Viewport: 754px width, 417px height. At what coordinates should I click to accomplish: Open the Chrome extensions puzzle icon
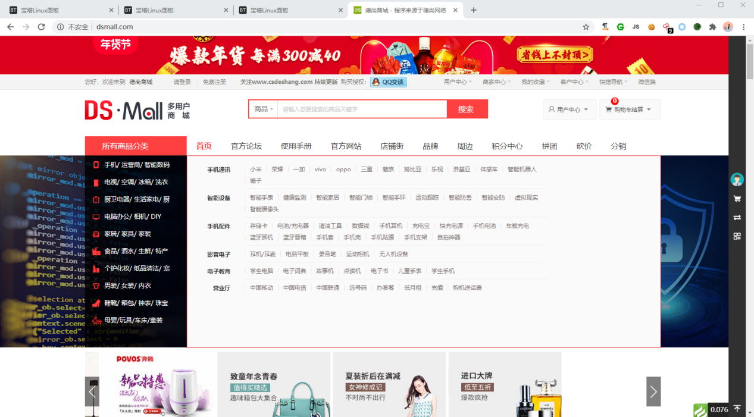coord(712,27)
